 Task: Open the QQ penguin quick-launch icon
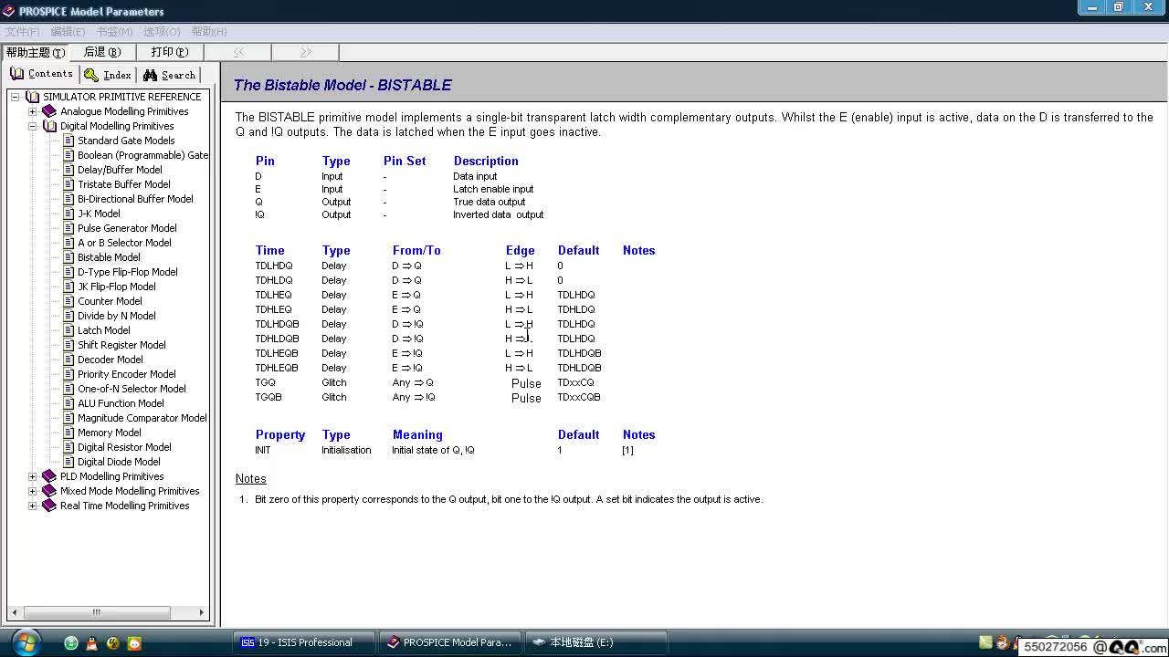coord(92,643)
